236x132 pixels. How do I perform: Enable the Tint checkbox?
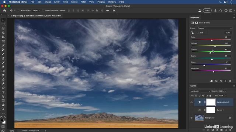pos(198,33)
